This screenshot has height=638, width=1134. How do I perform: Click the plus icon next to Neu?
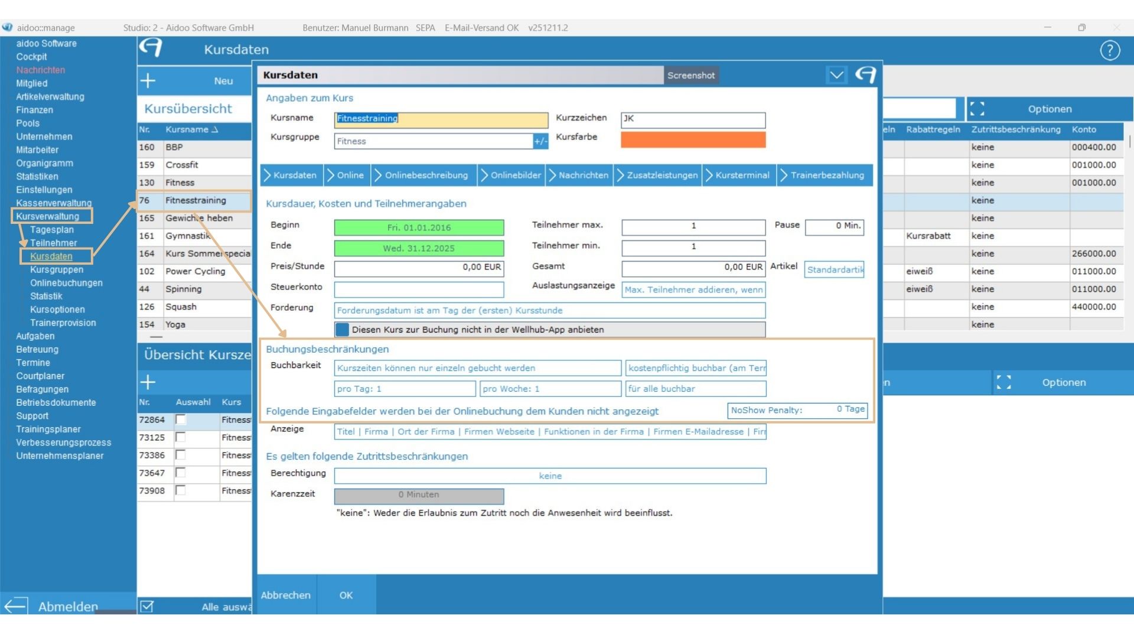pos(148,81)
